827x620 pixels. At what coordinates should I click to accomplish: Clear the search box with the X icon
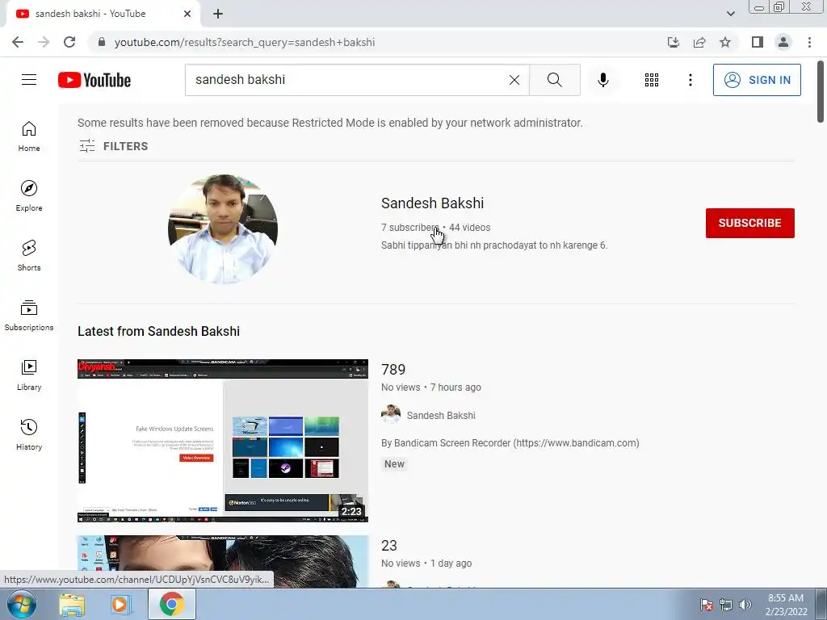[514, 80]
